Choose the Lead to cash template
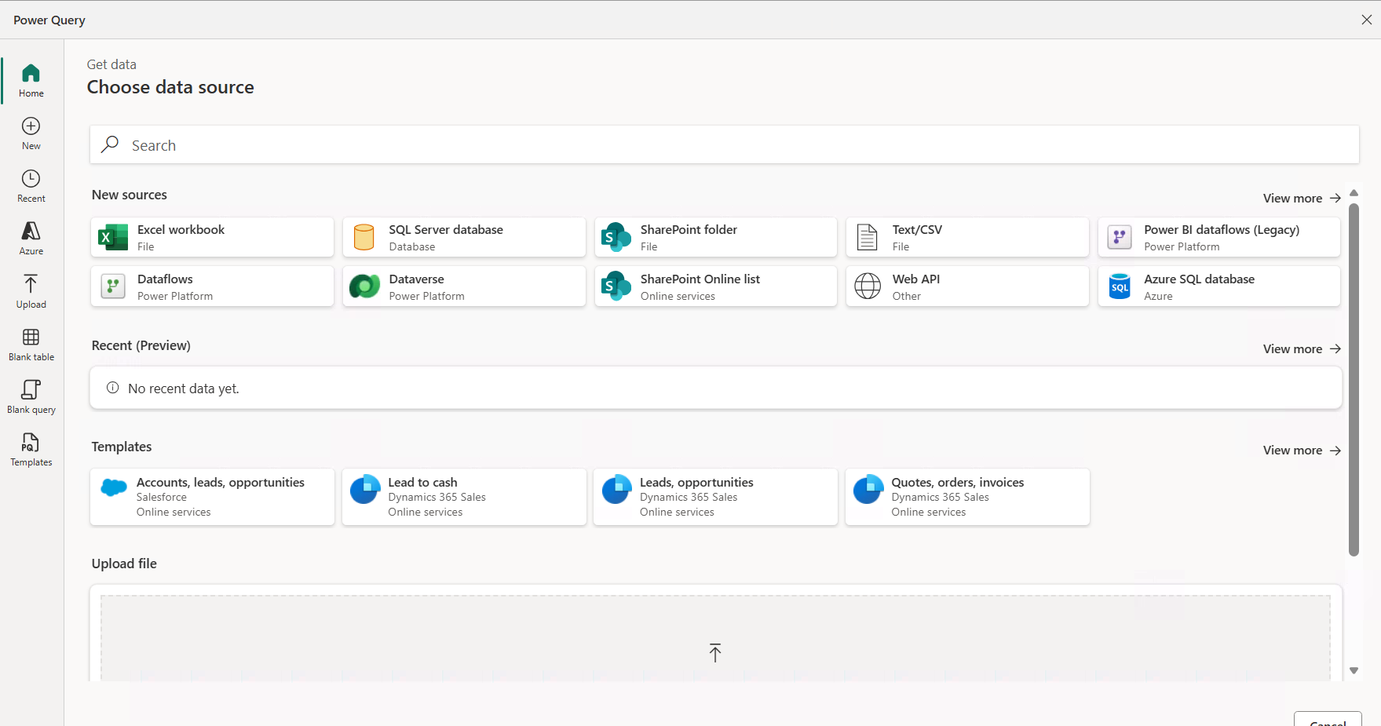Image resolution: width=1381 pixels, height=726 pixels. coord(464,497)
